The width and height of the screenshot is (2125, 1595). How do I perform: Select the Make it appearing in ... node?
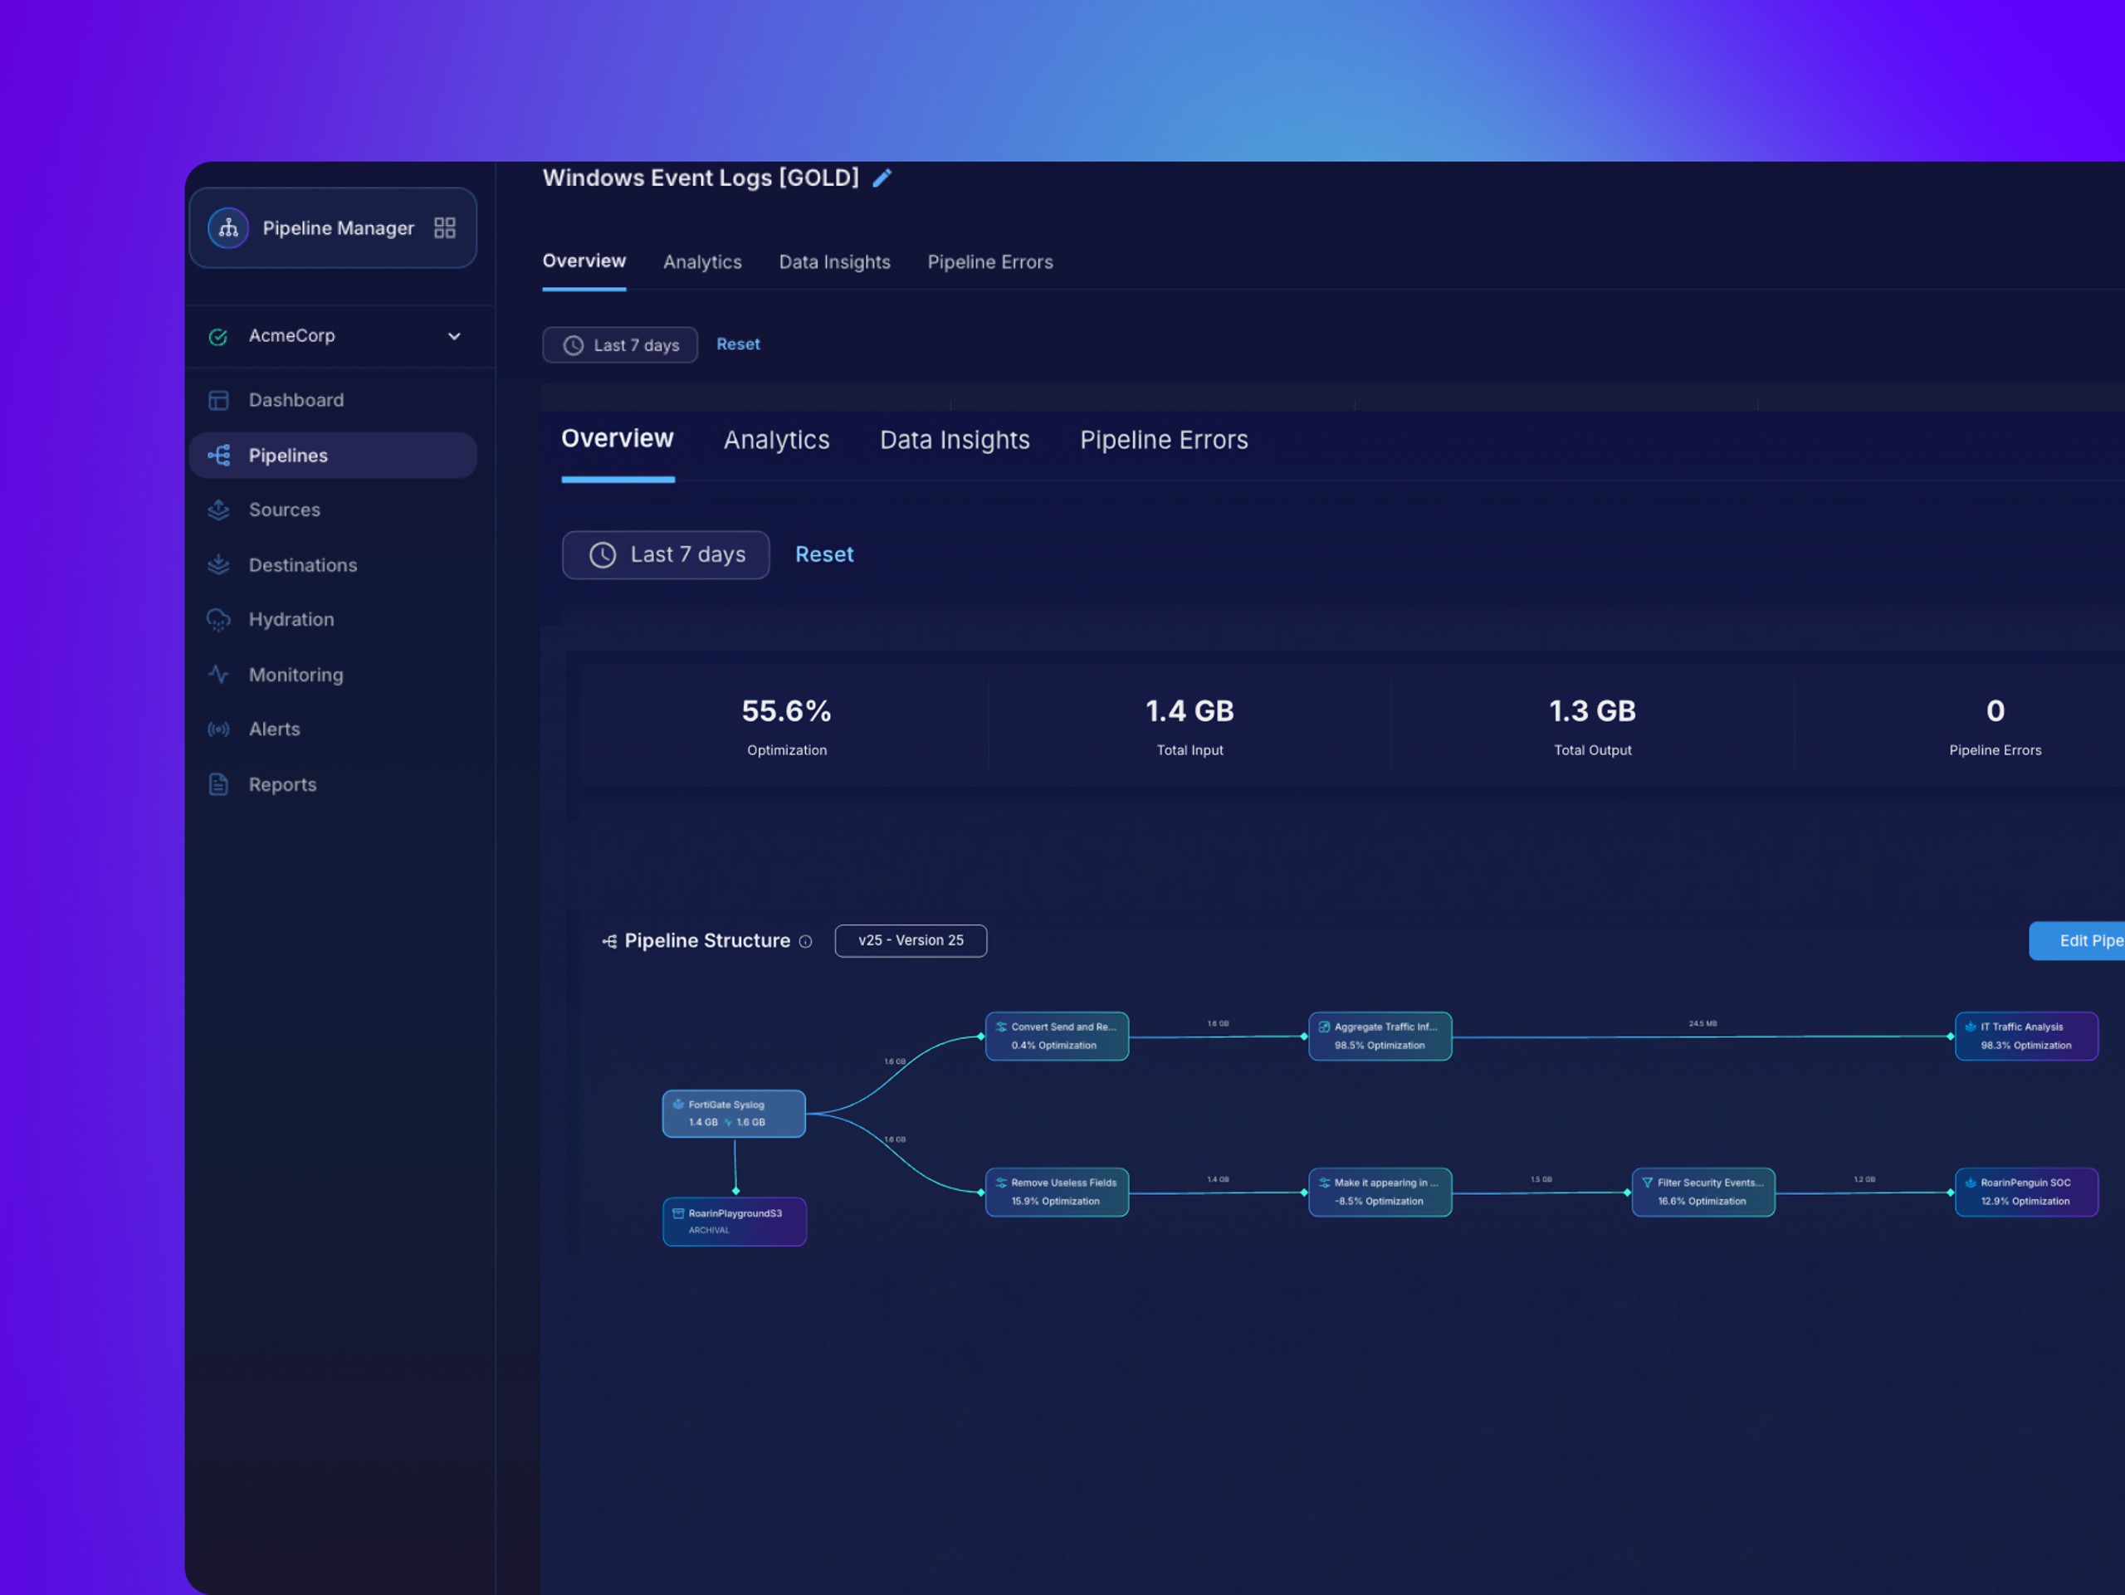(x=1380, y=1193)
